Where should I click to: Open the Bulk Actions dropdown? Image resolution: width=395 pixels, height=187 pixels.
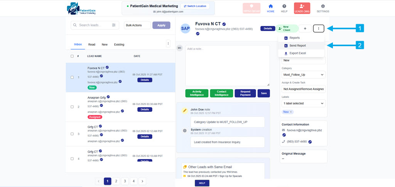pos(137,25)
